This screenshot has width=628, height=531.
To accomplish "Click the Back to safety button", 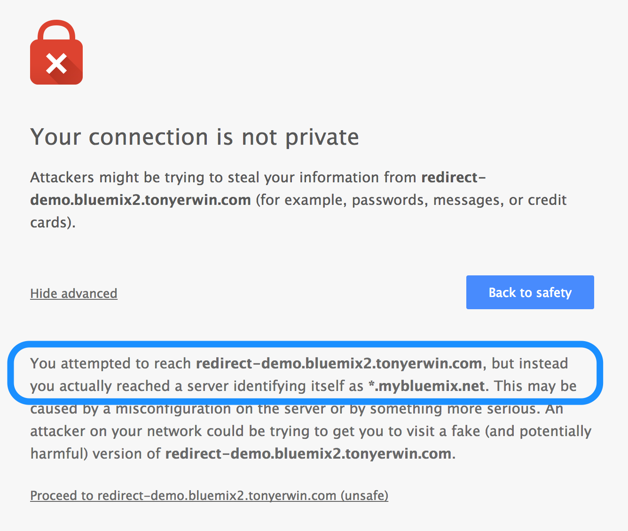I will click(530, 292).
